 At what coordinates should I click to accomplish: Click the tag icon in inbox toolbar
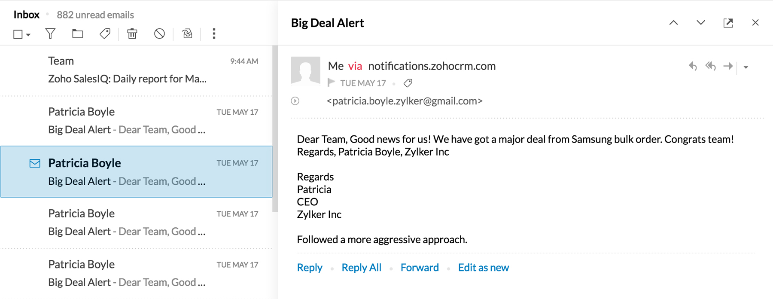tap(105, 34)
